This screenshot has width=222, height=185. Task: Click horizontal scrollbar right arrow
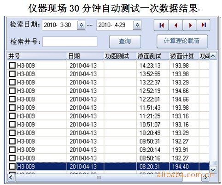205,178
